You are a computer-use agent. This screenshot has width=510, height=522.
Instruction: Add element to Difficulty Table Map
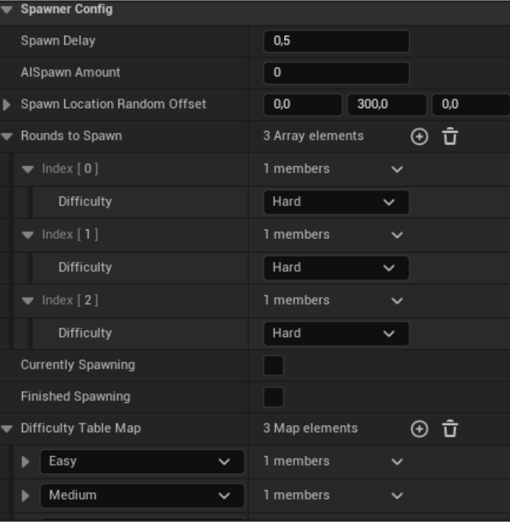click(x=419, y=429)
